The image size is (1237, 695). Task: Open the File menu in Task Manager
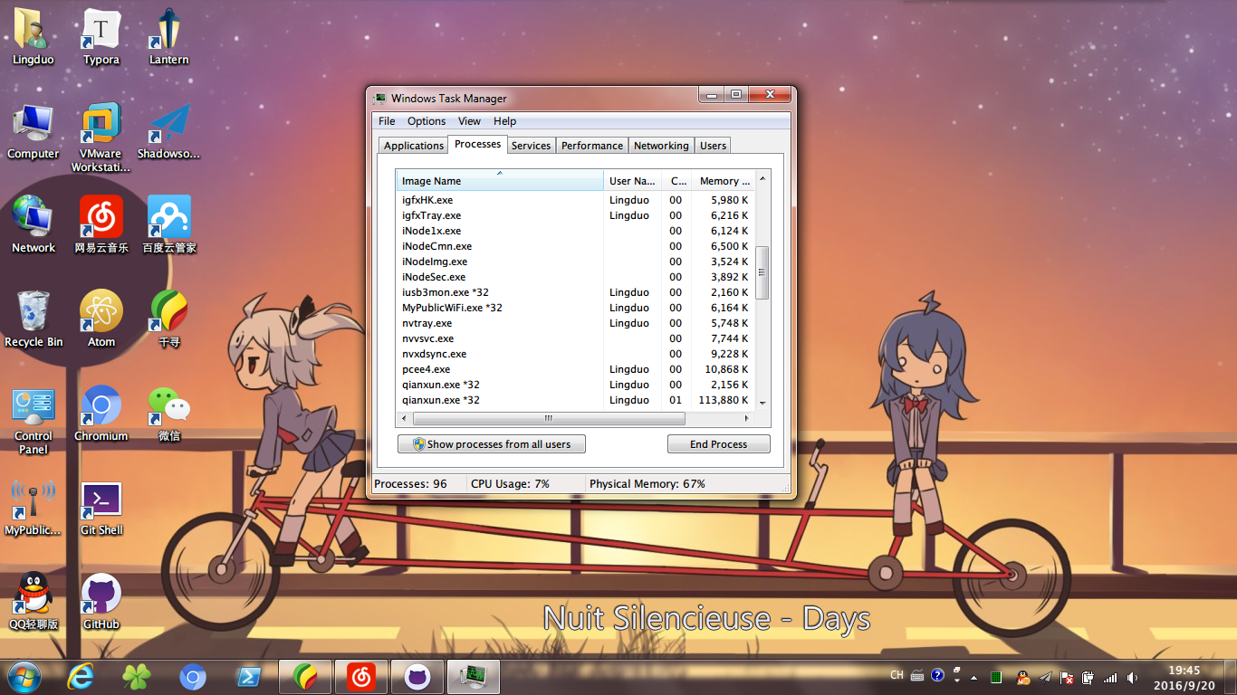[387, 121]
